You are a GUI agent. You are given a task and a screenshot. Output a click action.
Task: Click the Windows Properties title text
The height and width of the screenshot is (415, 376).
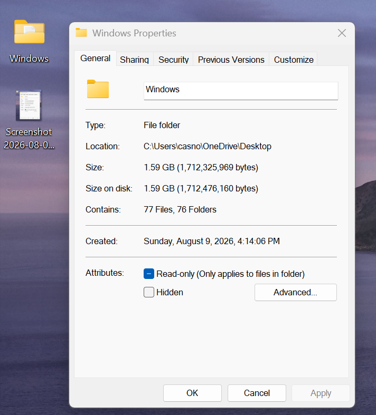[134, 33]
